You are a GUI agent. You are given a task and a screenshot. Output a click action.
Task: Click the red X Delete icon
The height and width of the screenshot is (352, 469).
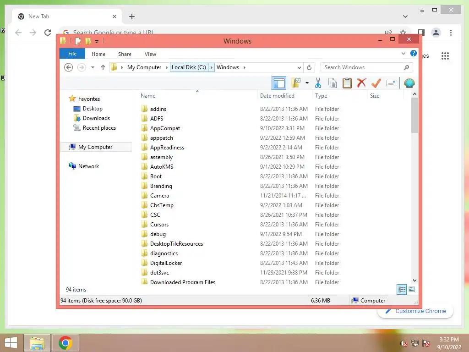click(x=361, y=82)
